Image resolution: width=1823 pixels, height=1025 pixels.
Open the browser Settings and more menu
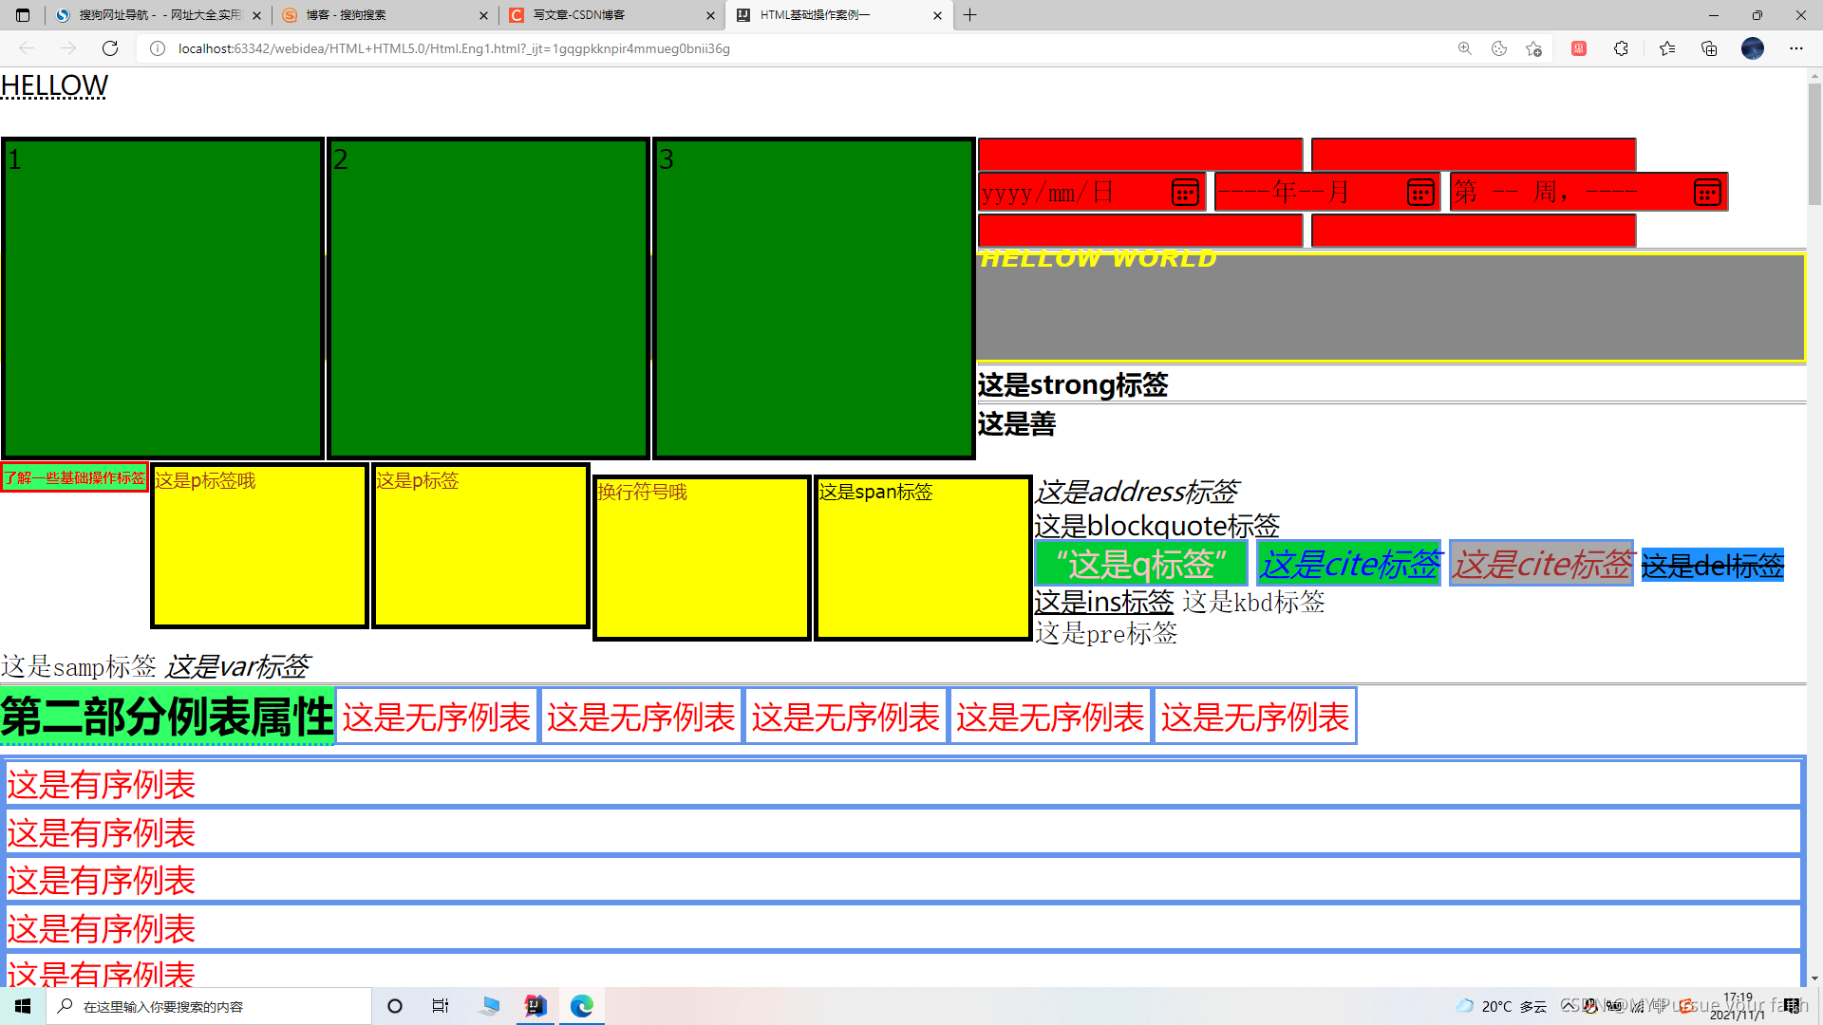(1795, 48)
